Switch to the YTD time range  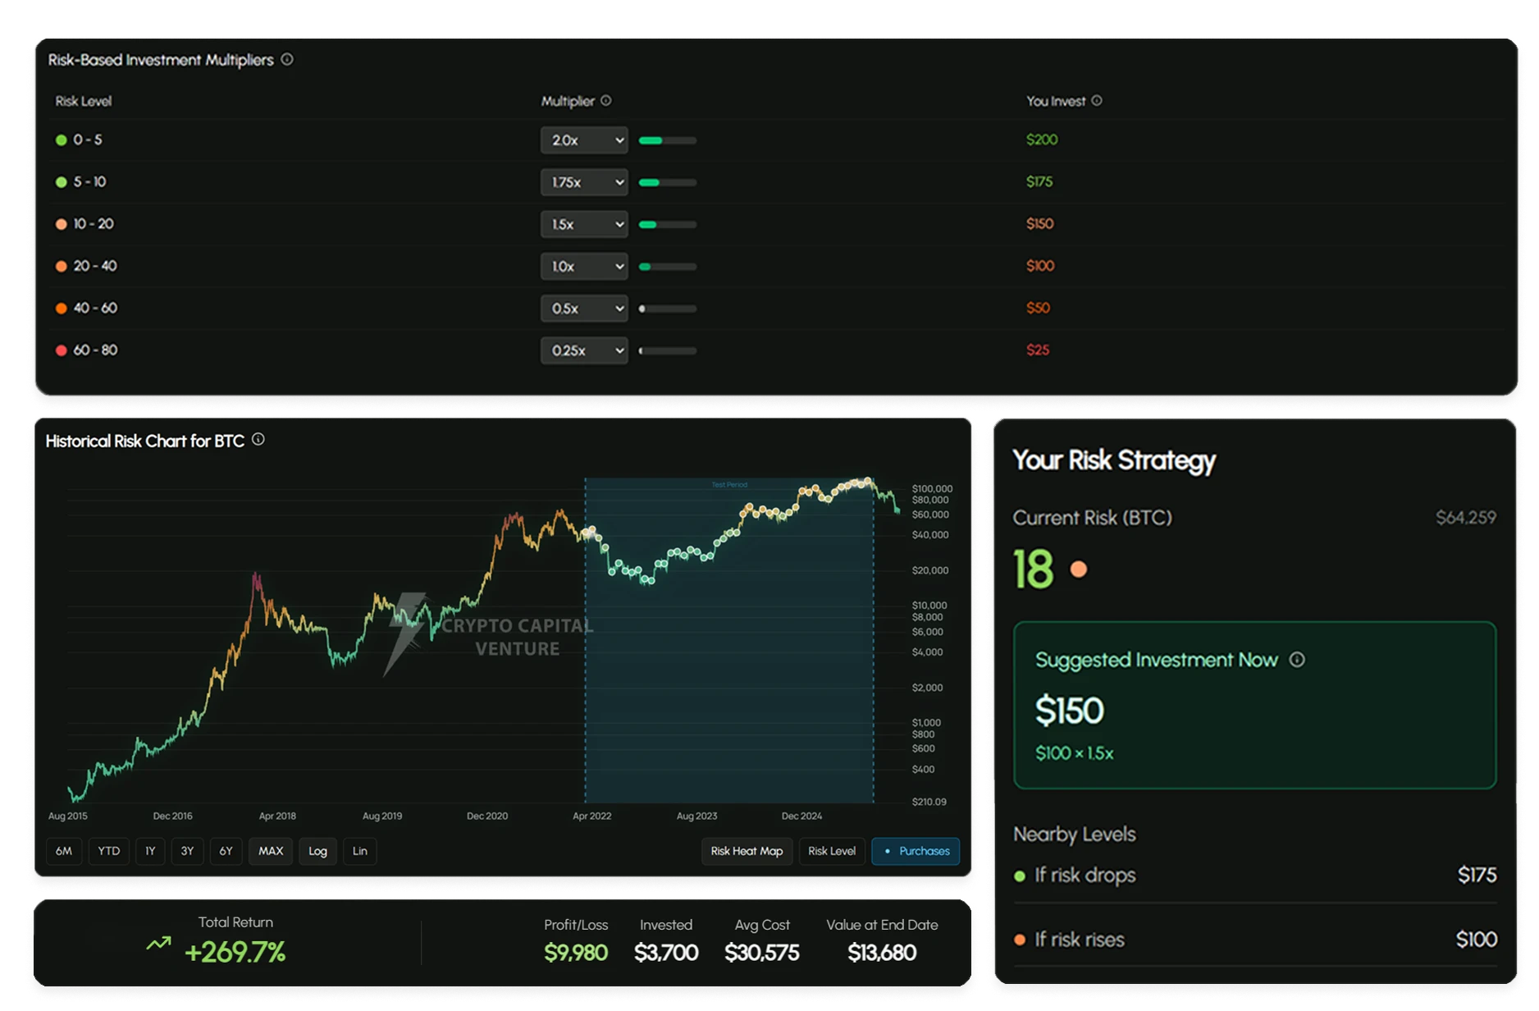[107, 851]
